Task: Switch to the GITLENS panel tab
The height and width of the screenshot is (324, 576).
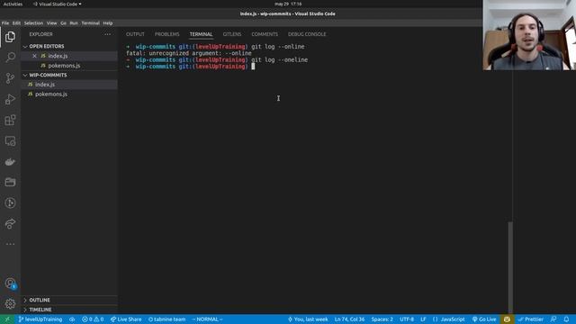Action: pyautogui.click(x=232, y=34)
